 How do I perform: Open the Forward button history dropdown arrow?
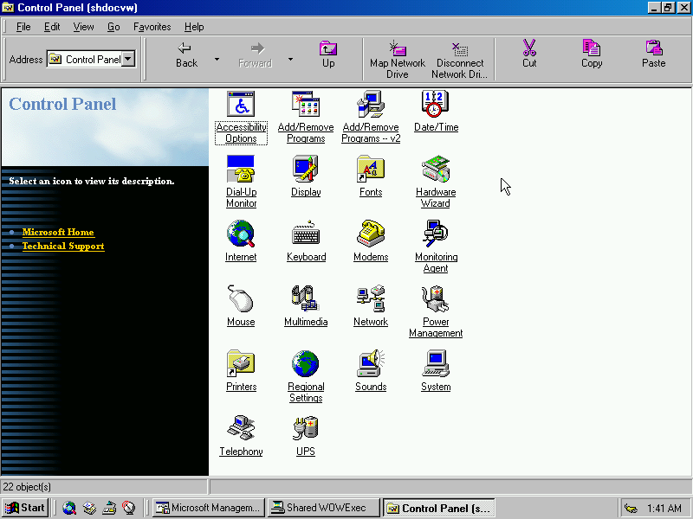pos(290,60)
